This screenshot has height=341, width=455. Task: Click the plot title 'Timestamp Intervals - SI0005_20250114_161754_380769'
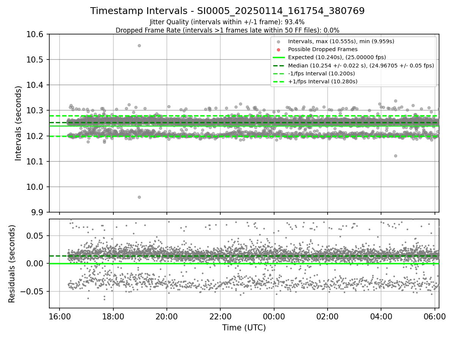pos(227,11)
